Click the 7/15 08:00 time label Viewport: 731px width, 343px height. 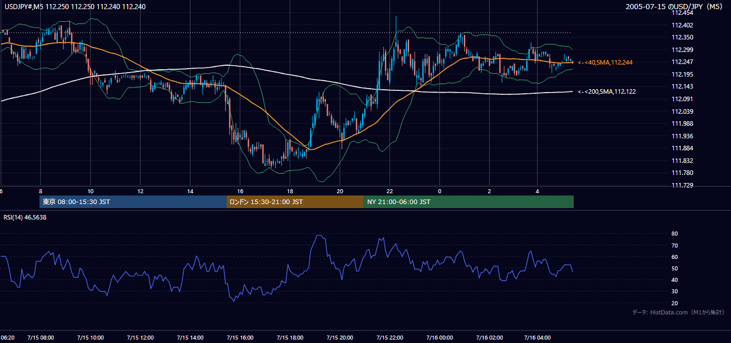pos(41,338)
